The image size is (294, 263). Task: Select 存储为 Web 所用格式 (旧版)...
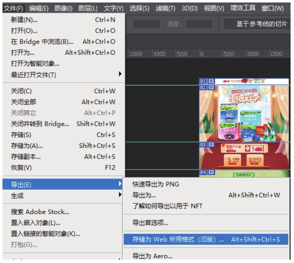206,239
